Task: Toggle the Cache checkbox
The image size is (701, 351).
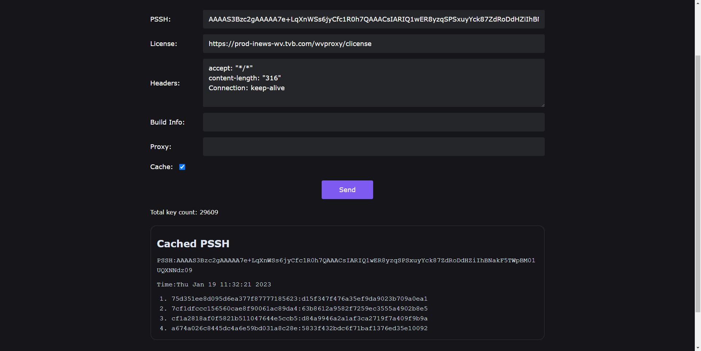Action: pos(182,167)
